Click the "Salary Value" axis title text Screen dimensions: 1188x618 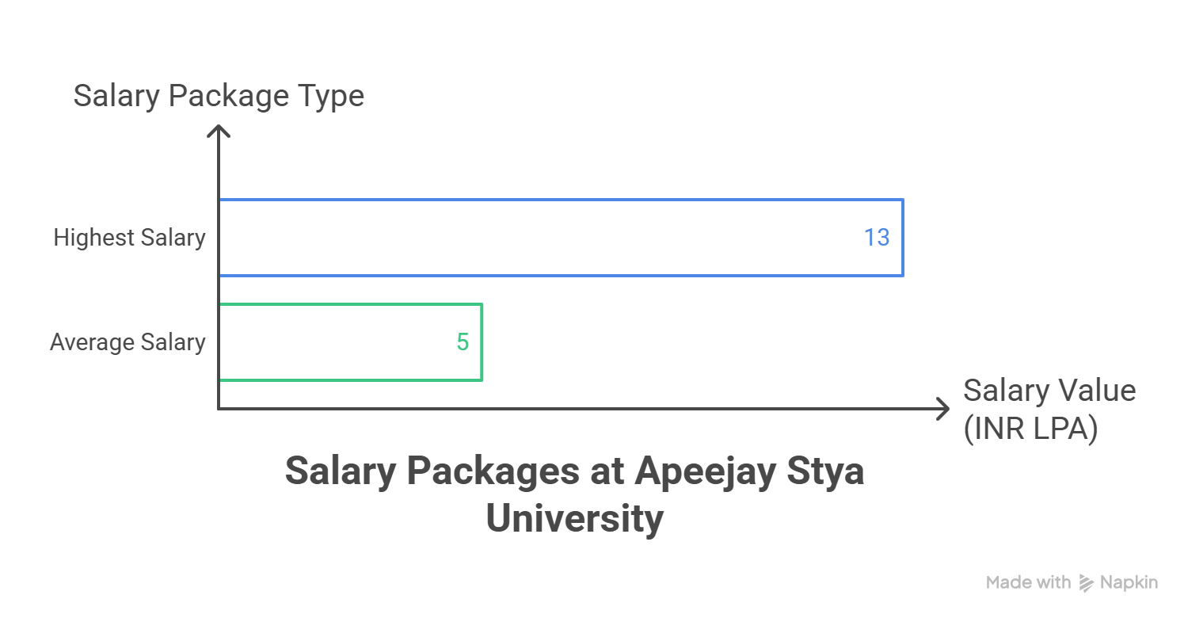(1049, 391)
